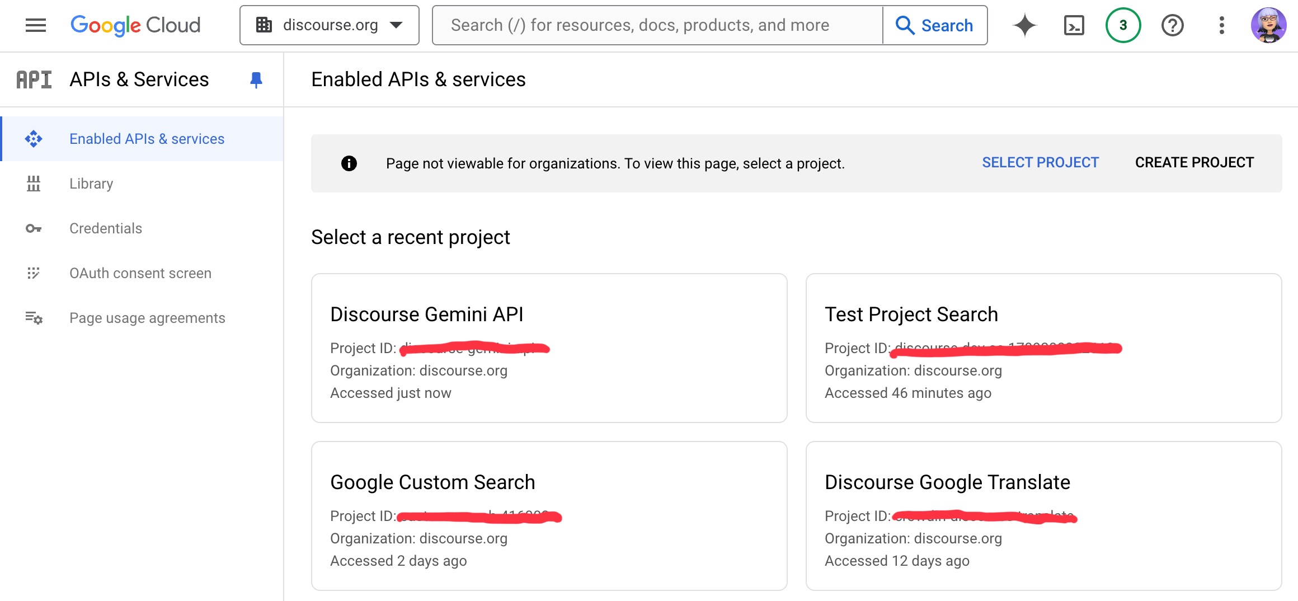Screen dimensions: 1298x601
Task: Open the discourse.org project picker dropdown
Action: 330,25
